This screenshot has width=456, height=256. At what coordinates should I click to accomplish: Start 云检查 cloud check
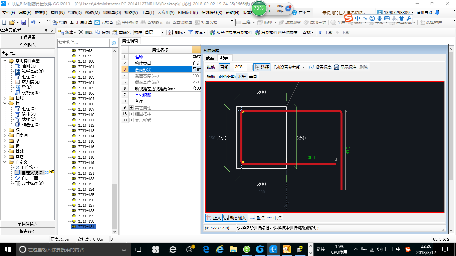pos(104,22)
